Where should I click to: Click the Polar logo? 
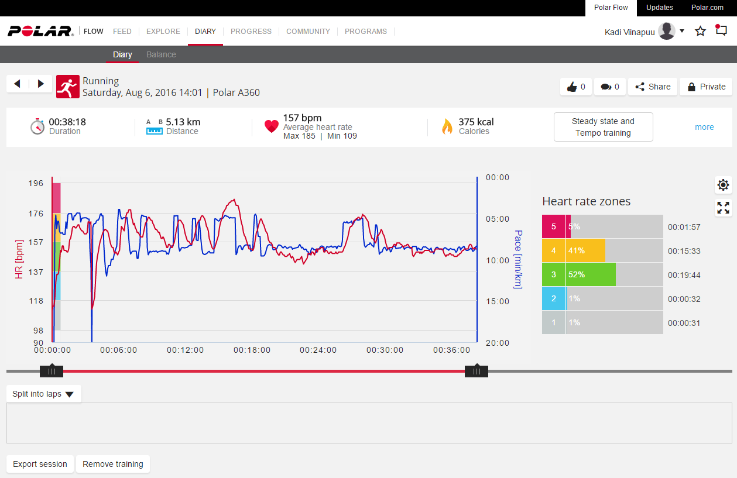tap(40, 31)
